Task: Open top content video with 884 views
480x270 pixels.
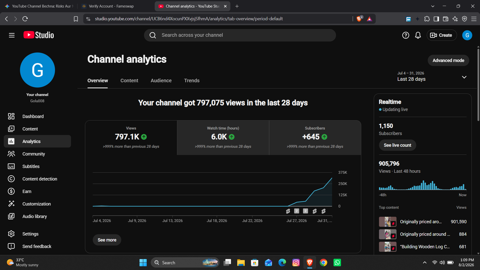Action: [x=422, y=234]
